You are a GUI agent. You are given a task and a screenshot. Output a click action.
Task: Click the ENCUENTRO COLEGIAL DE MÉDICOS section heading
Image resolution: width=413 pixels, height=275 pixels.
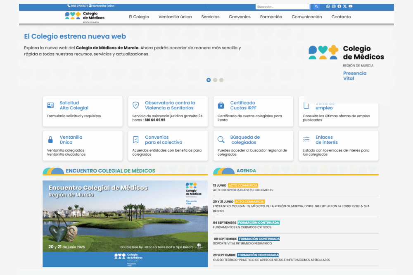[111, 171]
